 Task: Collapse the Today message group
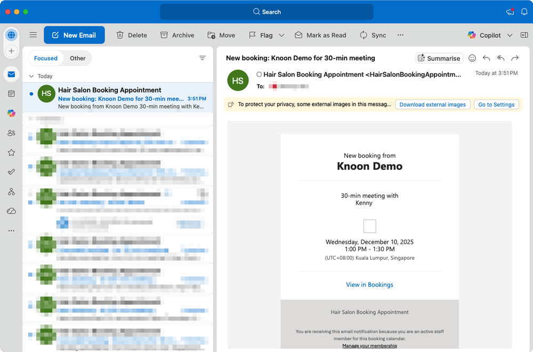point(32,76)
